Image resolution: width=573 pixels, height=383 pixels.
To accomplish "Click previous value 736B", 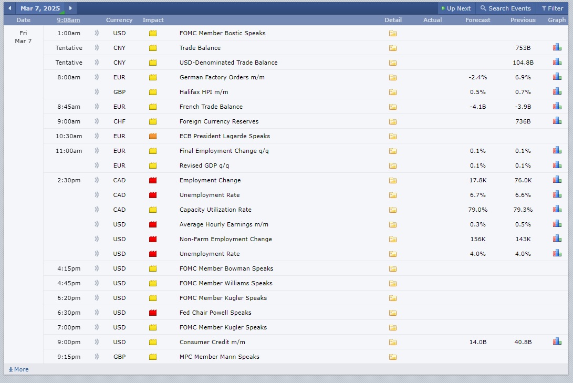I will 523,121.
